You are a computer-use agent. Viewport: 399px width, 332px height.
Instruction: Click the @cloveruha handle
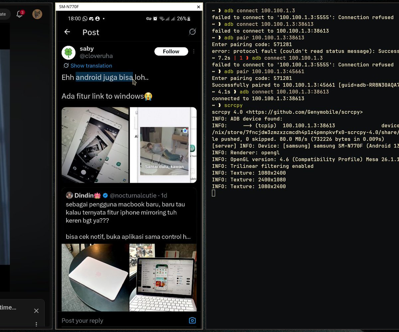pos(96,56)
